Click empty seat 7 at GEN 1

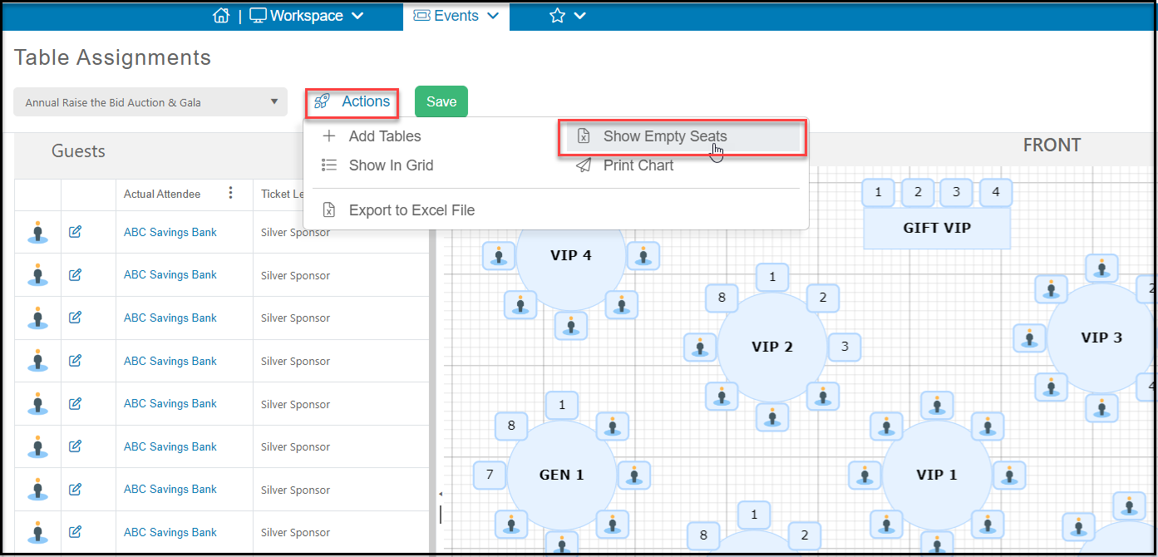coord(490,476)
